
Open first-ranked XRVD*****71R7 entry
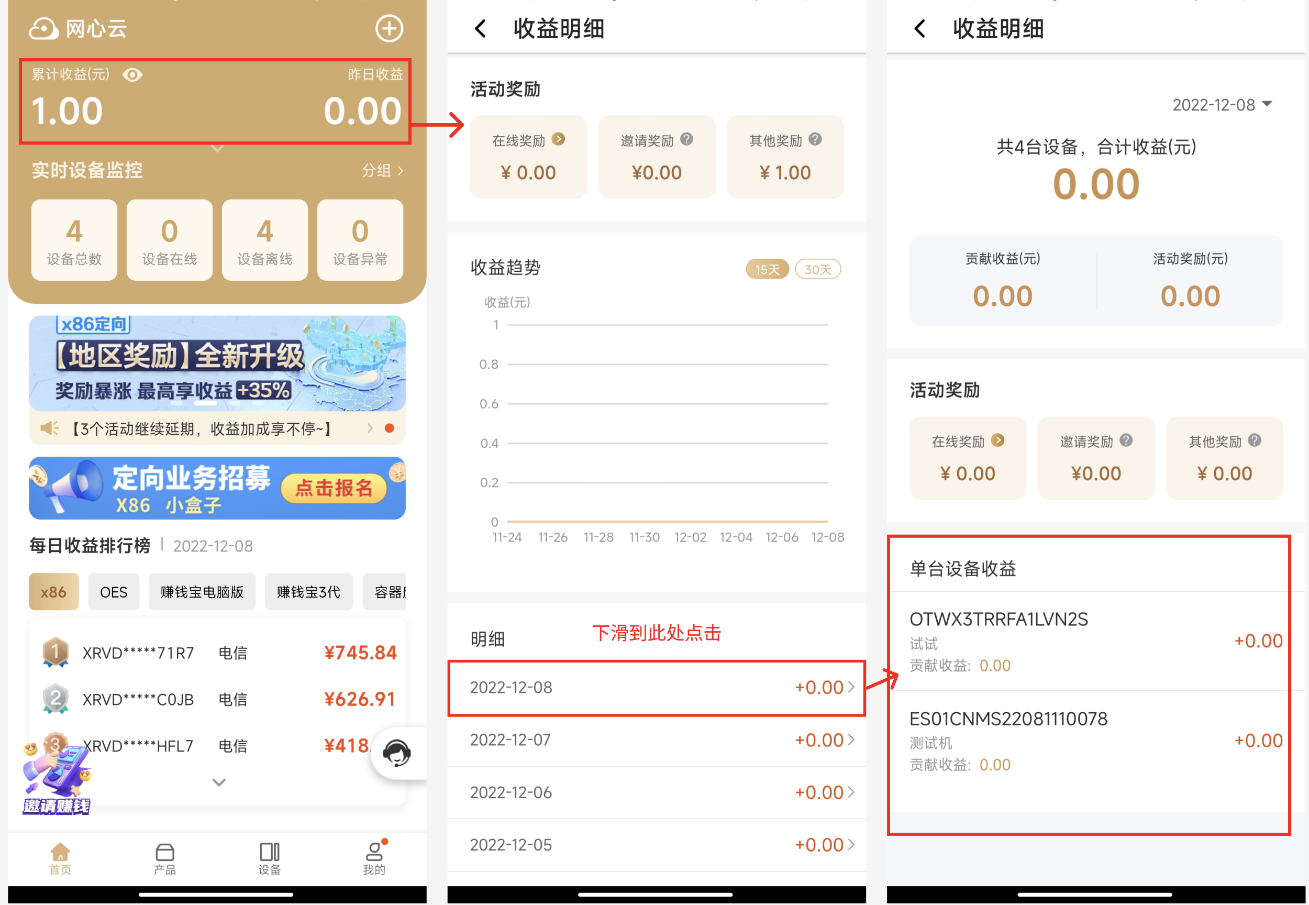click(x=217, y=653)
